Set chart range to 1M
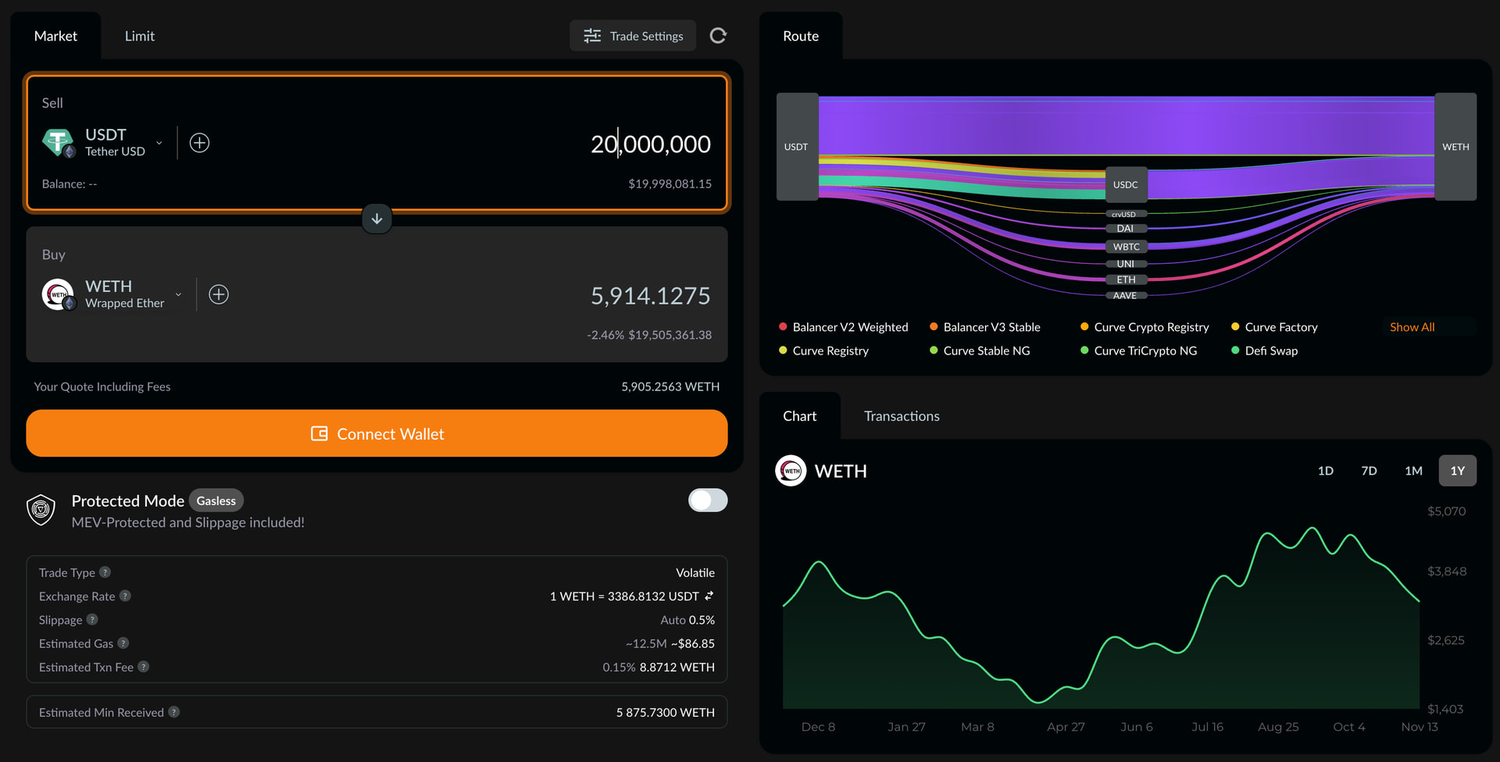This screenshot has width=1500, height=762. pyautogui.click(x=1413, y=471)
